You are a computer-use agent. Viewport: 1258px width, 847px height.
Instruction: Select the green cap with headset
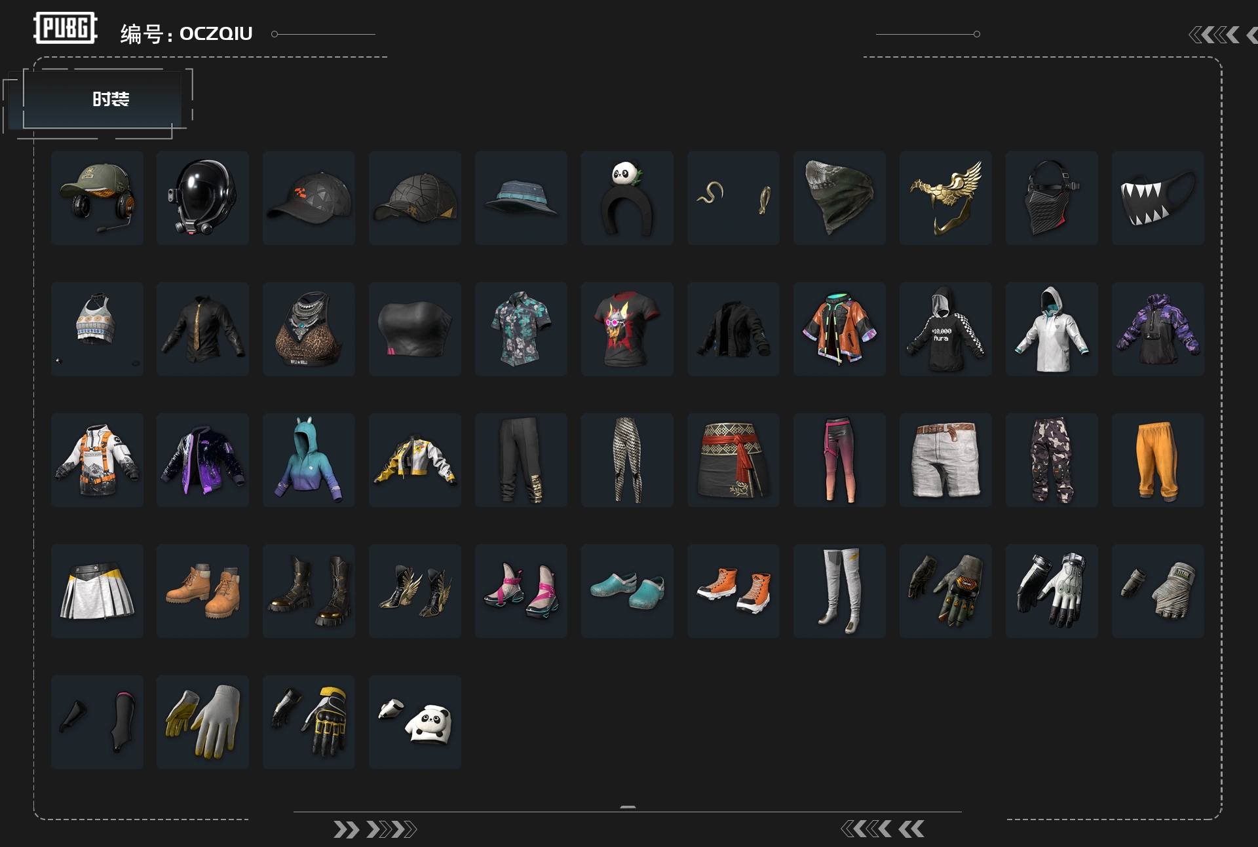(97, 198)
